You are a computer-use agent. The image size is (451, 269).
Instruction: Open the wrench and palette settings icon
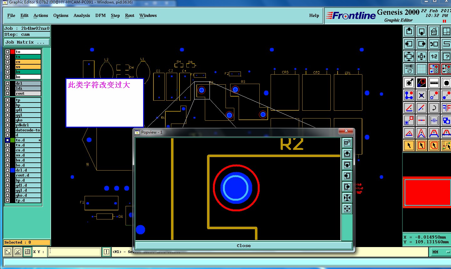click(409, 69)
